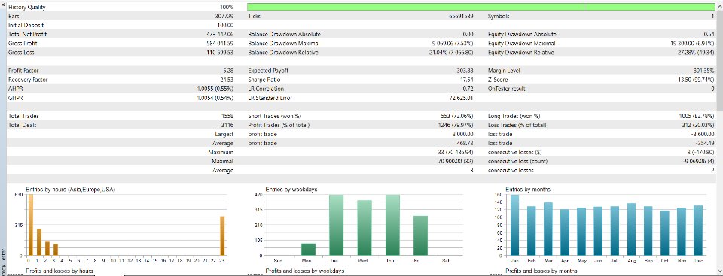
Task: Click the hour 1 bar in entries by hours
Action: (x=39, y=242)
